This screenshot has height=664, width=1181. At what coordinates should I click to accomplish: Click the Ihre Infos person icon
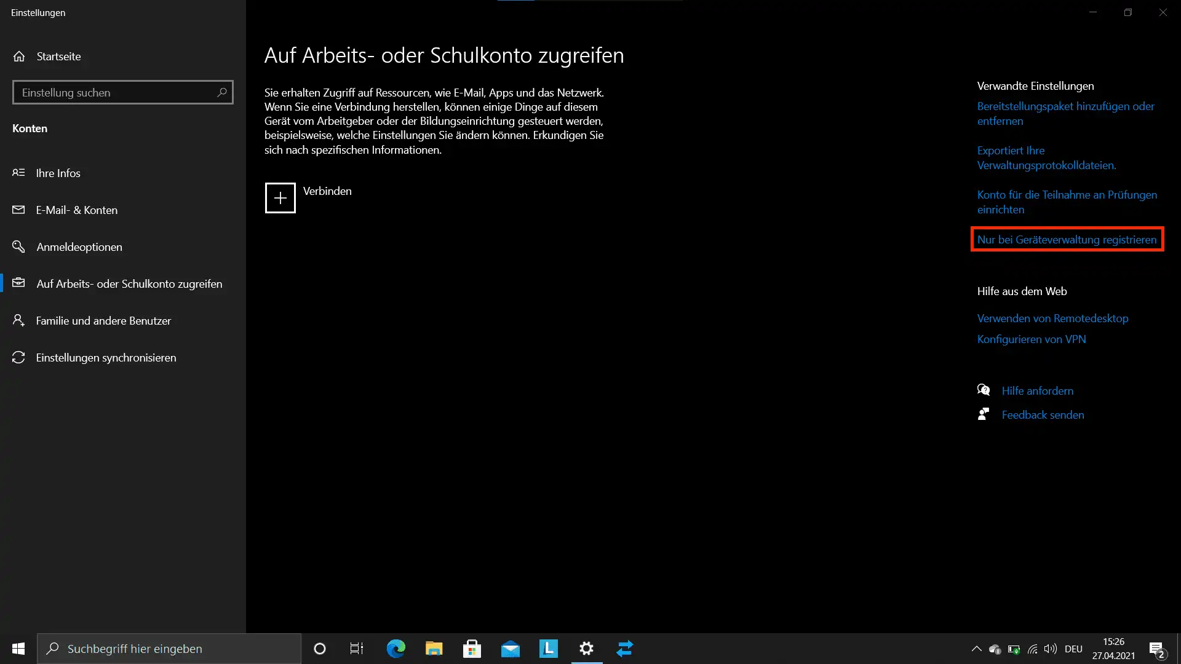point(18,173)
